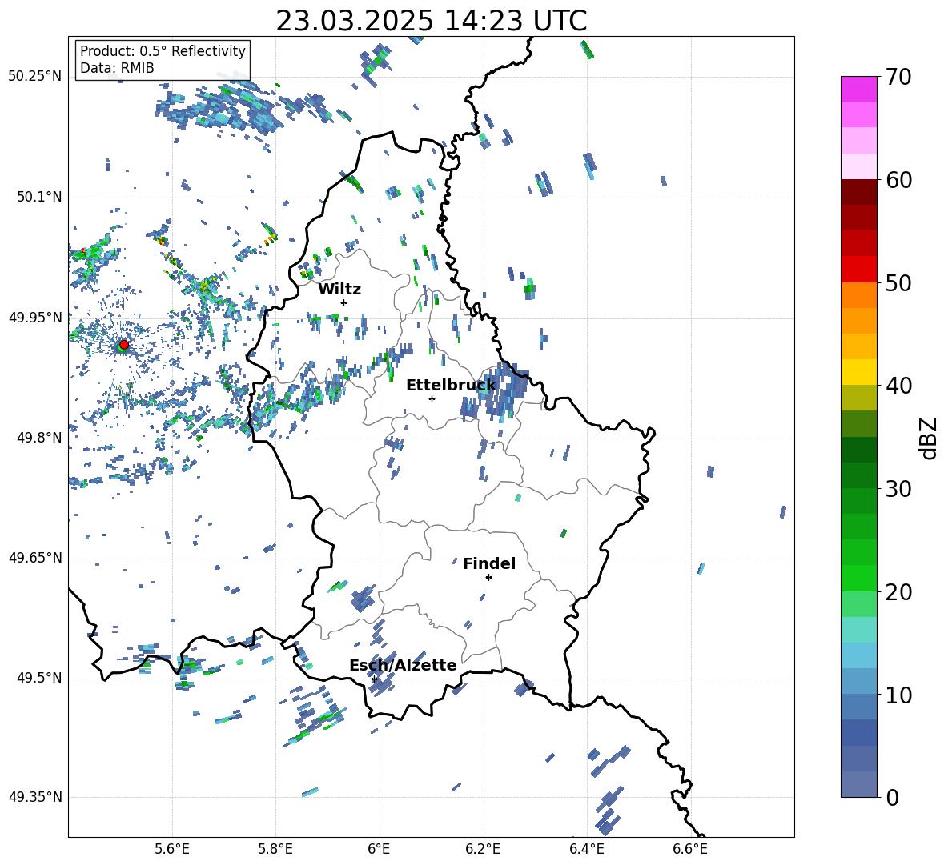Click the Esch/Alzette city label
Screen dimensions: 948x865
[x=403, y=665]
